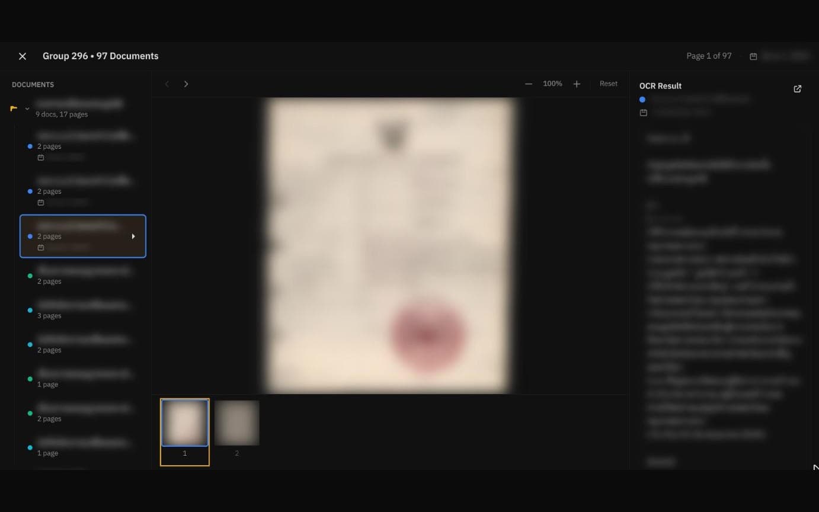
Task: Collapse the 9 docs, 17 pages folder chevron
Action: click(27, 108)
